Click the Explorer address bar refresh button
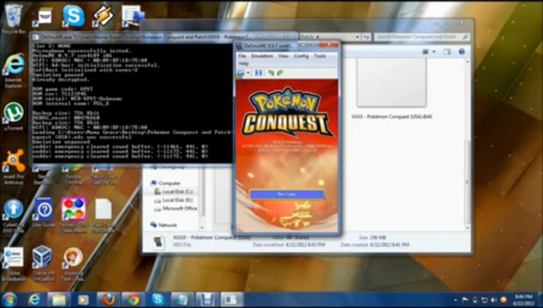 (x=366, y=37)
